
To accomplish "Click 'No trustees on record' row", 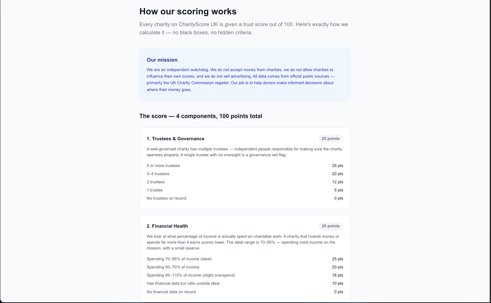I will click(245, 198).
